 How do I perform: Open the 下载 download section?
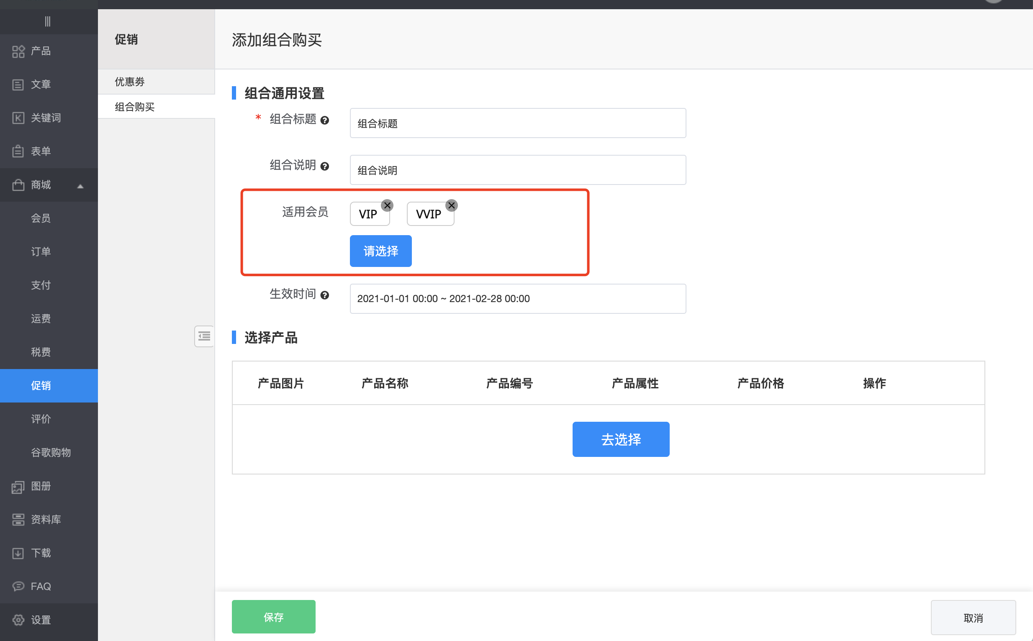pyautogui.click(x=18, y=553)
